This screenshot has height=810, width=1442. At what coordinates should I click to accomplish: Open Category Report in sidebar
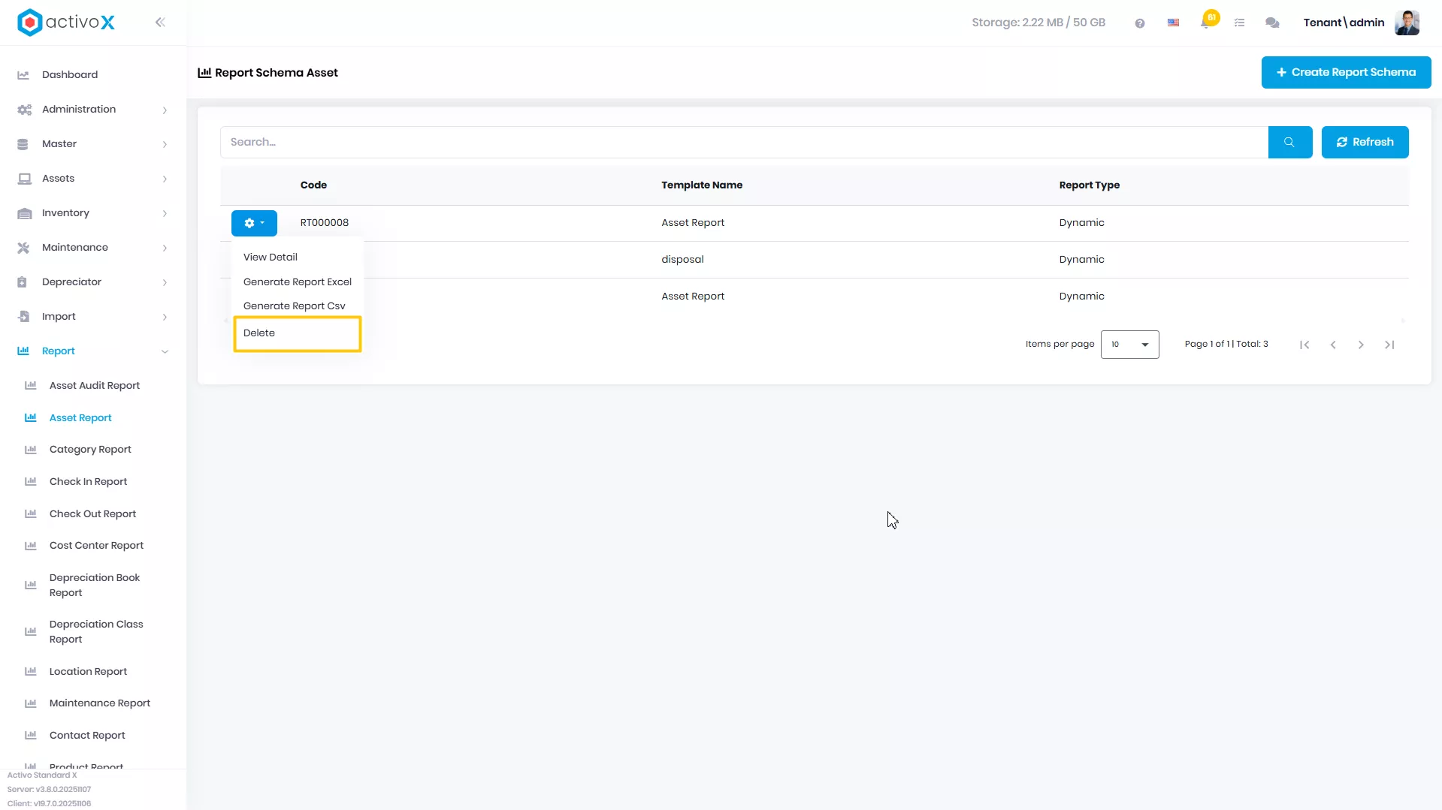90,450
